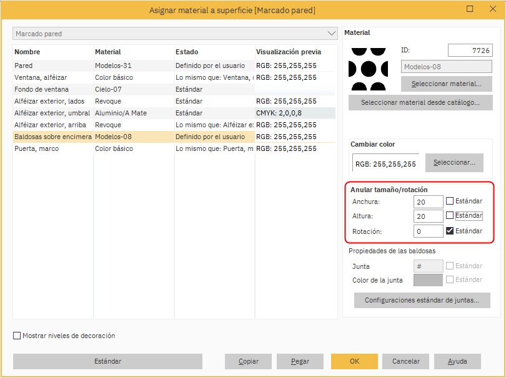Viewport: 506px width, 378px height.
Task: Toggle Estándar checkbox for Altura
Action: [x=450, y=216]
